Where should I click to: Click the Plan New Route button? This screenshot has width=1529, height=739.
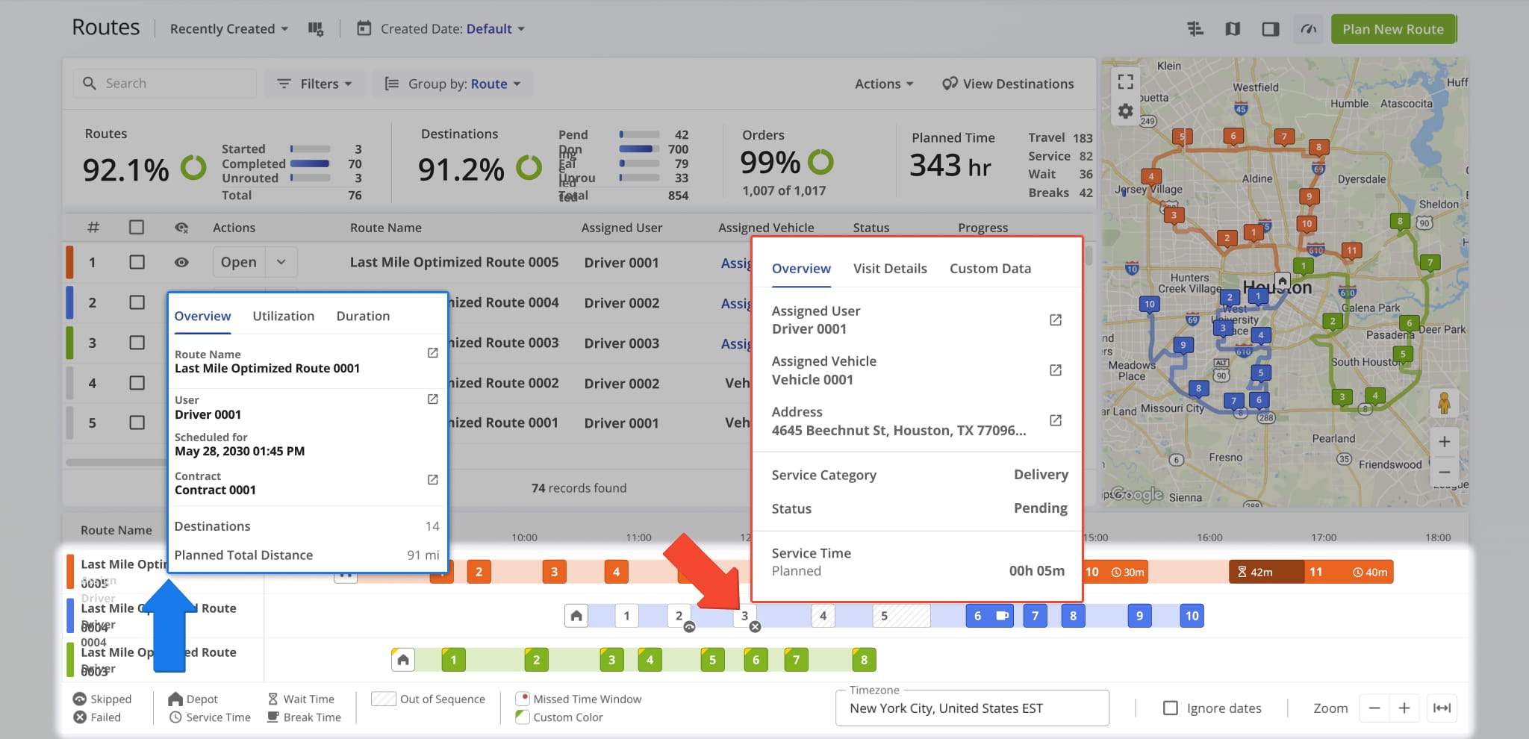(x=1392, y=29)
